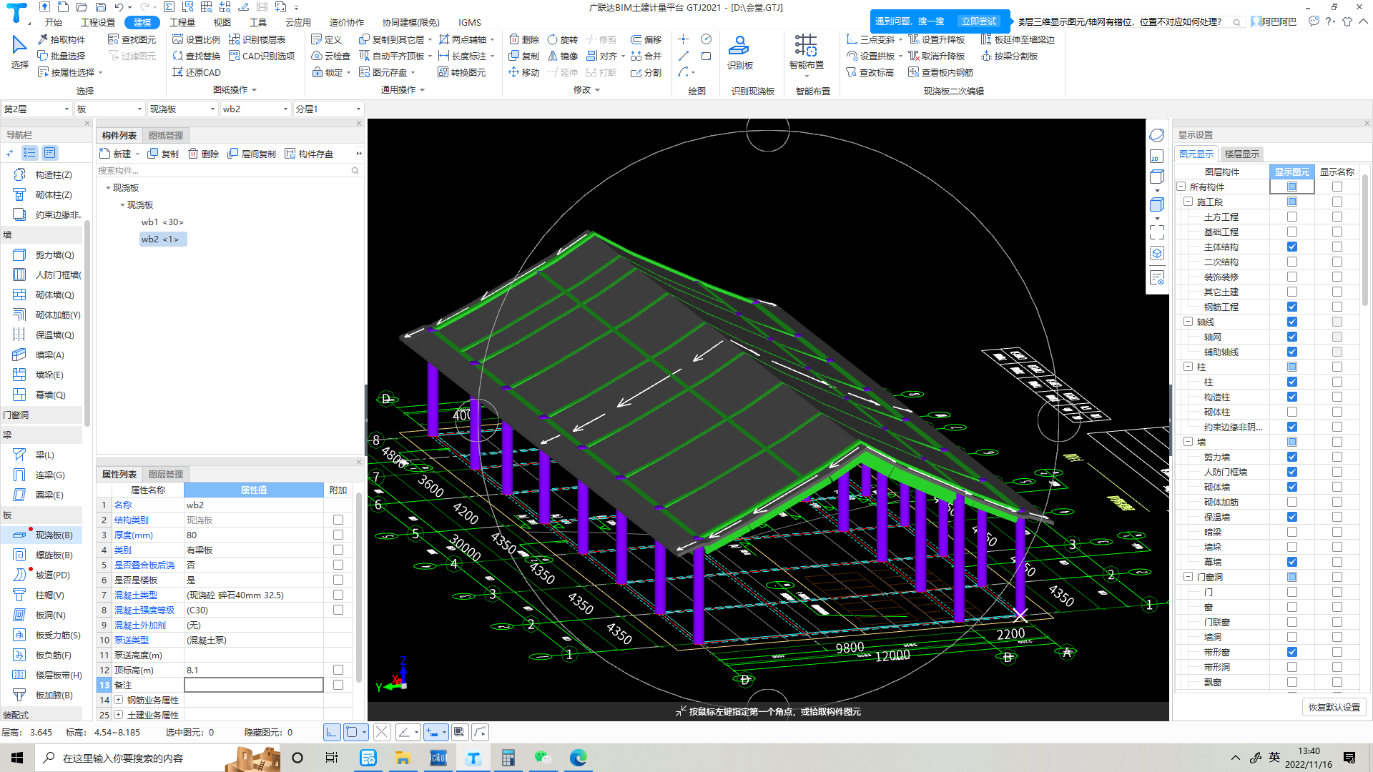Toggle 钢筋工程 display checkbox
The height and width of the screenshot is (772, 1373).
click(1291, 307)
